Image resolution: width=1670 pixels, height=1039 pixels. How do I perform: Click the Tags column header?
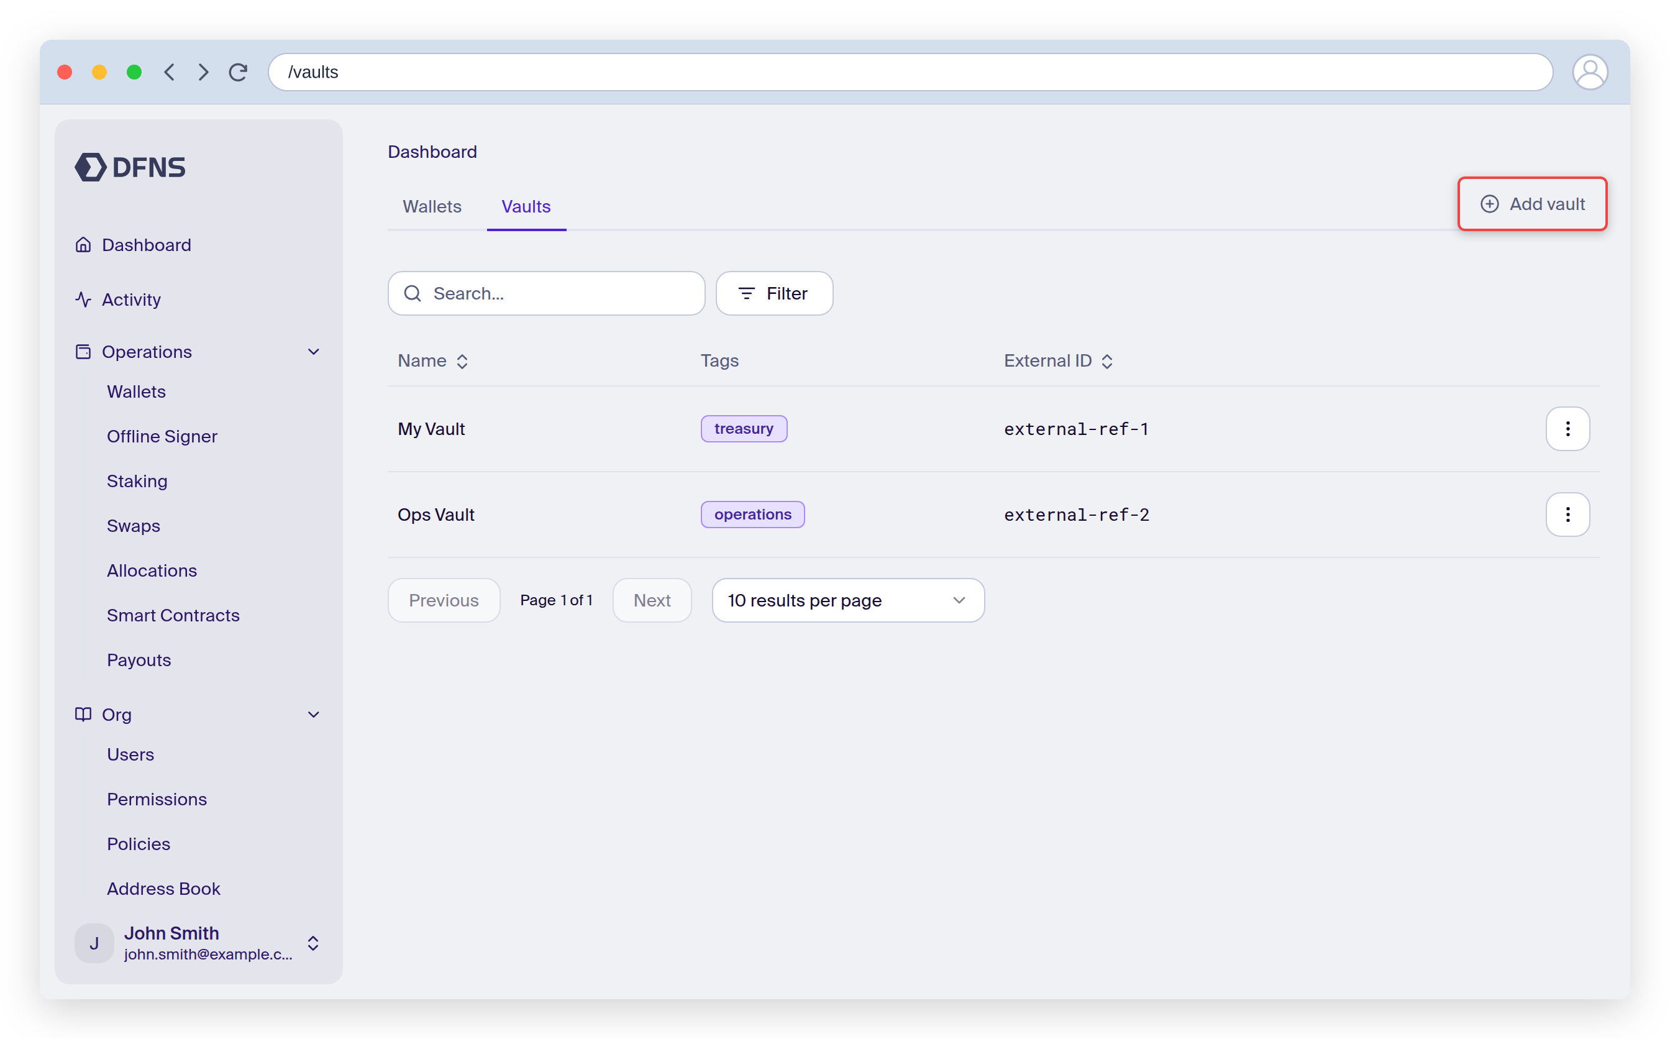pos(719,361)
